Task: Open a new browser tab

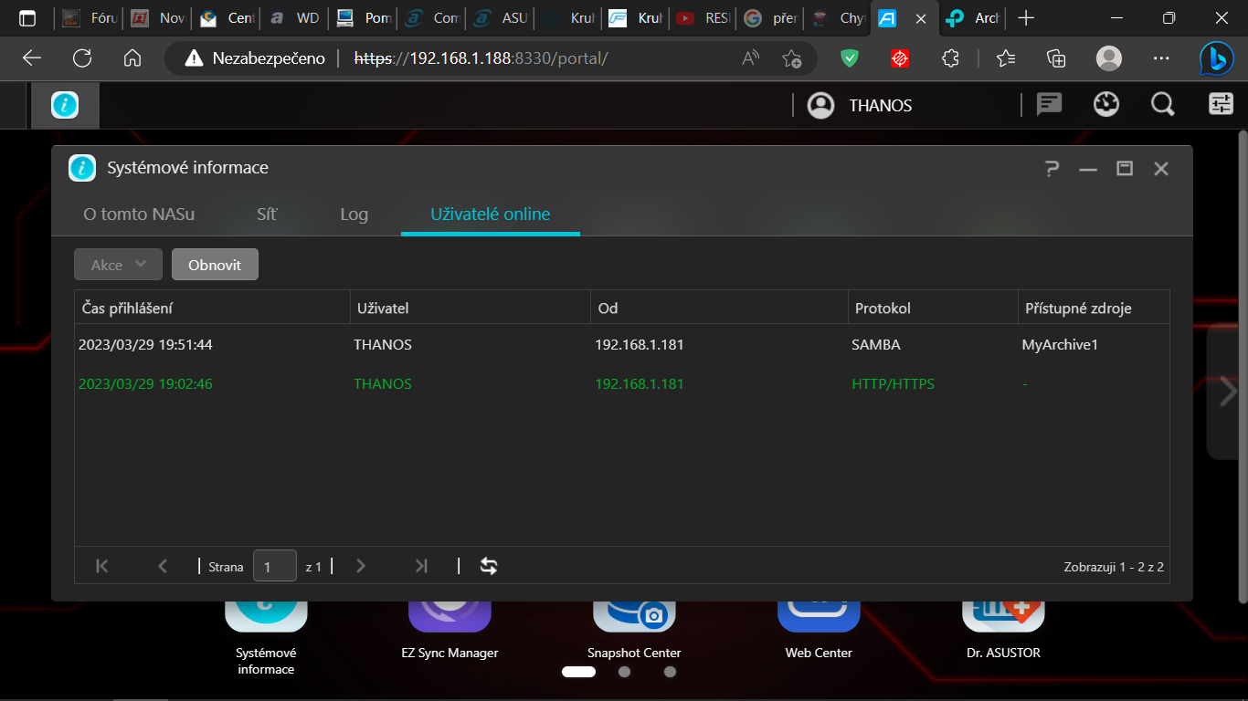Action: [1027, 18]
